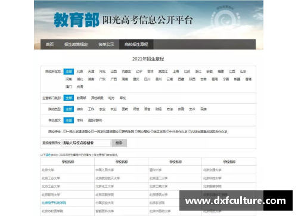The height and width of the screenshot is (216, 298).
Task: Click the school name search input field
Action: (x=86, y=143)
